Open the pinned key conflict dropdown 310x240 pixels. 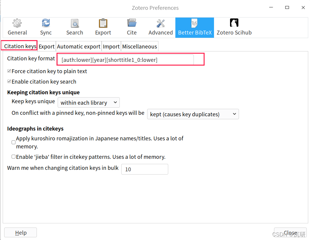coord(193,114)
